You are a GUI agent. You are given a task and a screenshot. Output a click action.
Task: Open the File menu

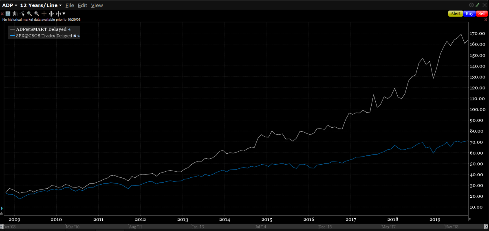point(70,5)
